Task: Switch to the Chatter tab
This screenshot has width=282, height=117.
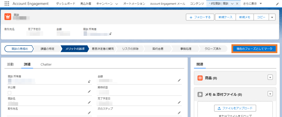Action: pyautogui.click(x=46, y=64)
